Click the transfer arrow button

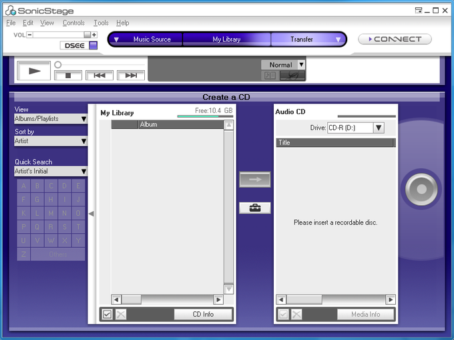pos(255,179)
